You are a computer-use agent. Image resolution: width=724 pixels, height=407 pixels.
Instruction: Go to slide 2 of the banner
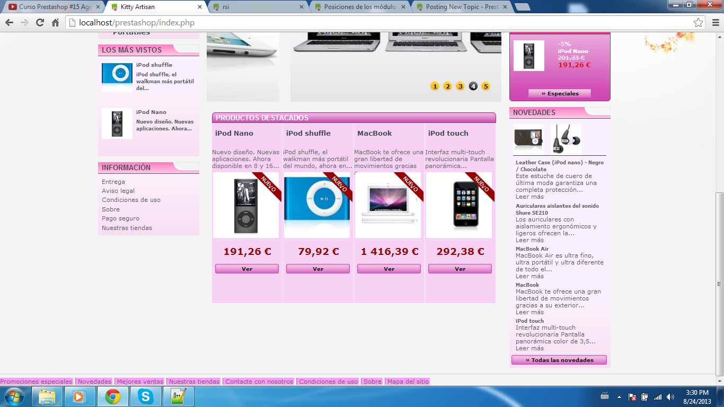coord(447,86)
